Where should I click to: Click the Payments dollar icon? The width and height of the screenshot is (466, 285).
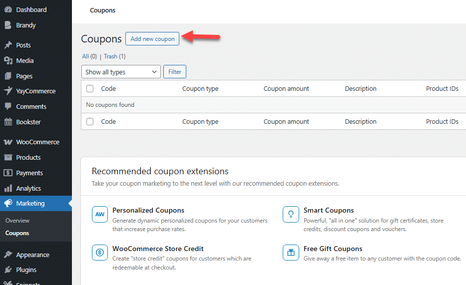point(8,173)
